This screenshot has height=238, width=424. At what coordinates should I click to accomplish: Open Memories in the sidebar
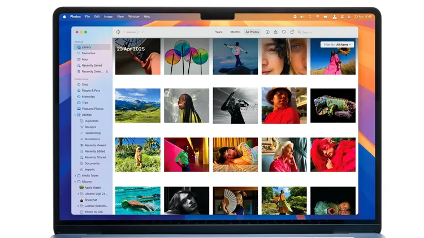pos(88,97)
